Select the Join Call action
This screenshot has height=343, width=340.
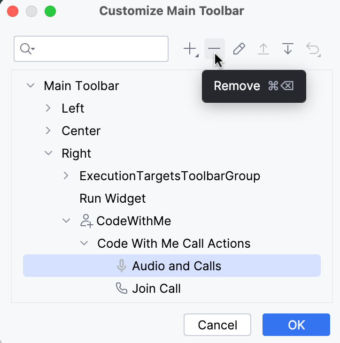(x=156, y=288)
